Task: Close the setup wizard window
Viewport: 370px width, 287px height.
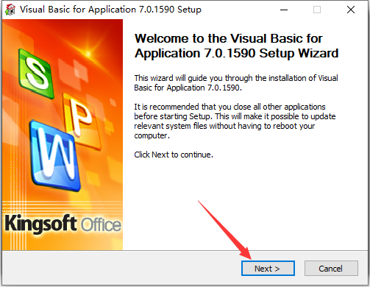Action: tap(351, 10)
